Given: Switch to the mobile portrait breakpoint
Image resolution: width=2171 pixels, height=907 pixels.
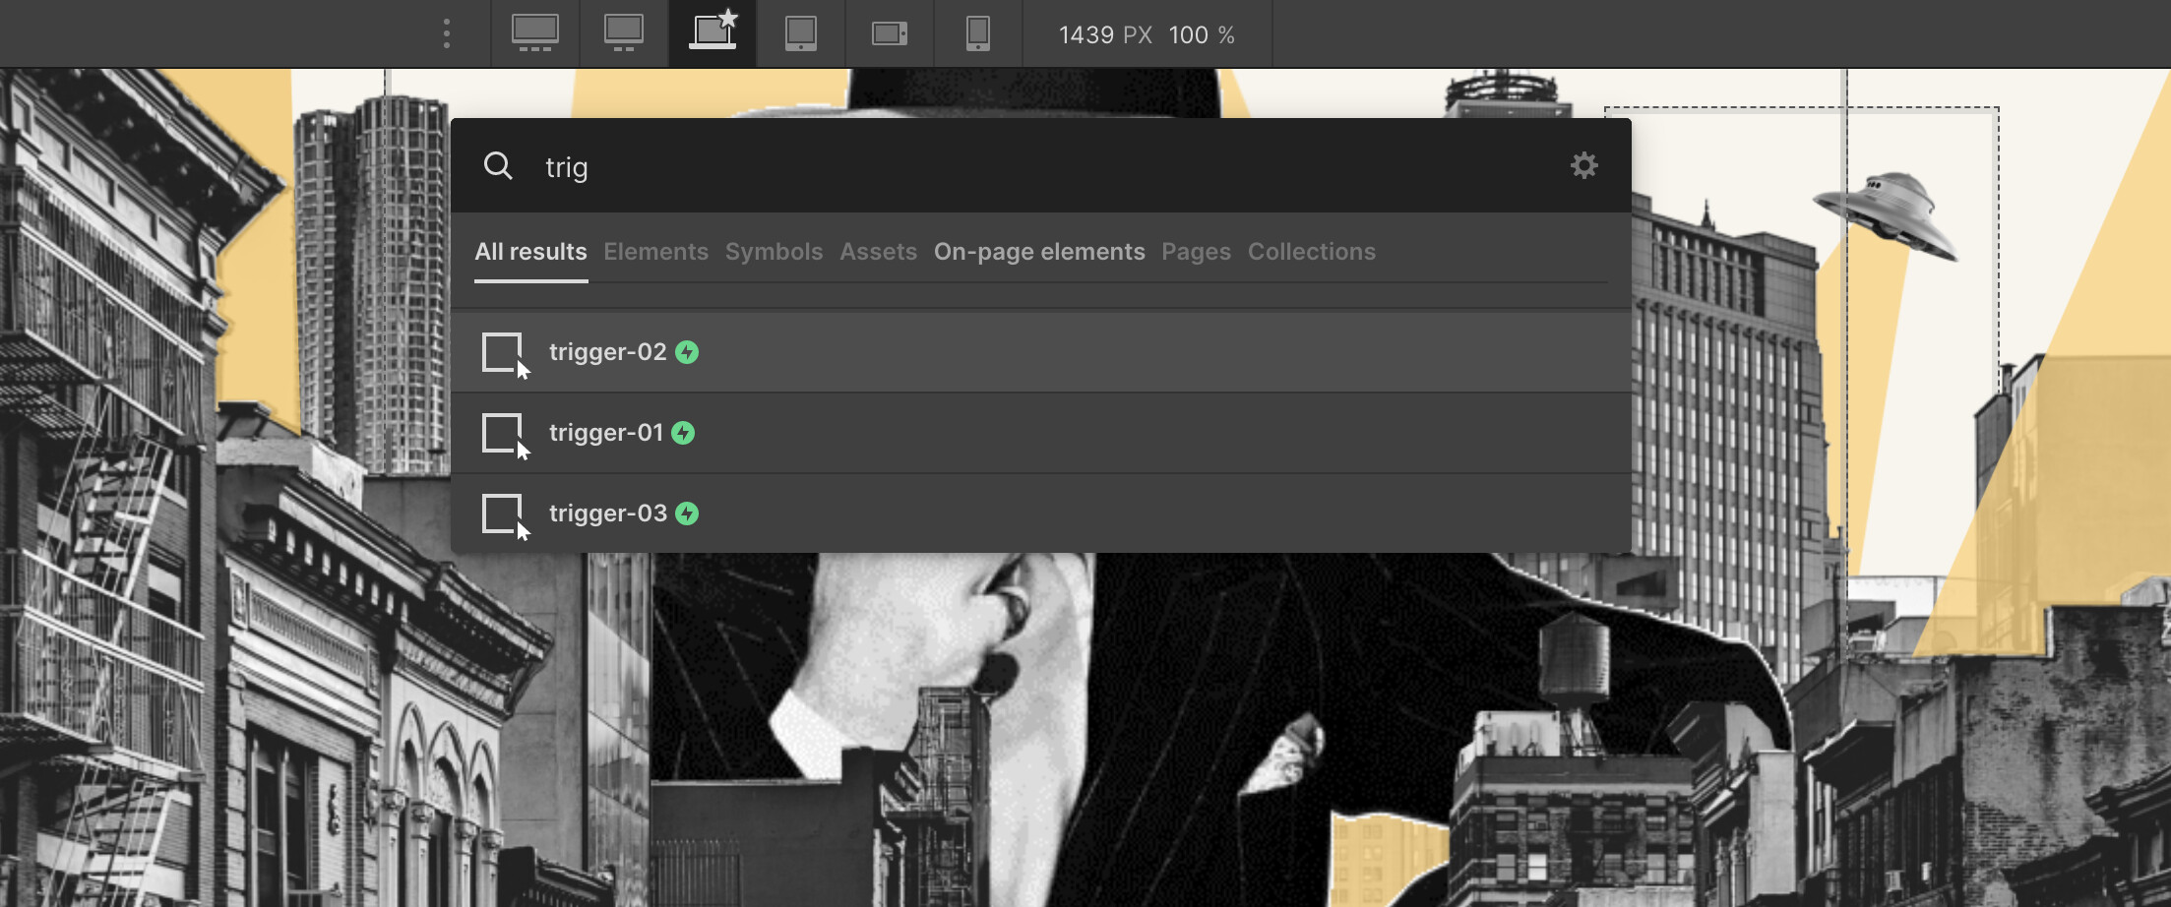Looking at the screenshot, I should [x=978, y=33].
